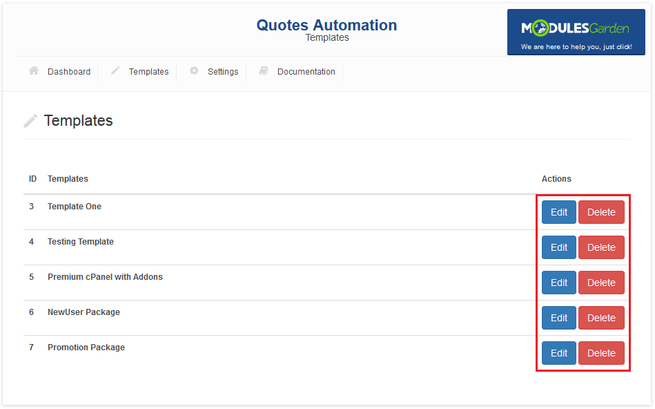
Task: Click the book icon beside Documentation
Action: click(263, 71)
